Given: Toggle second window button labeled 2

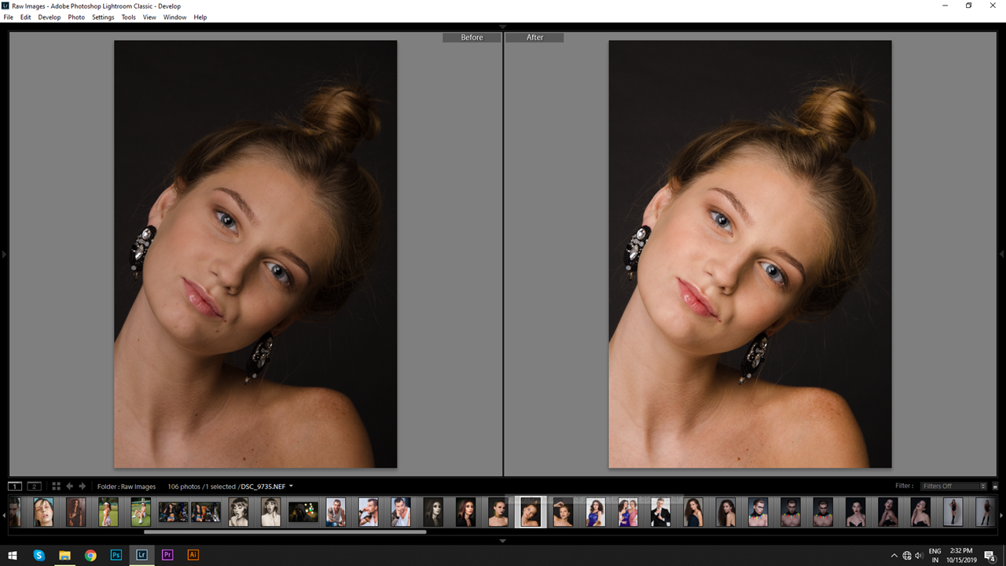Looking at the screenshot, I should [x=34, y=487].
